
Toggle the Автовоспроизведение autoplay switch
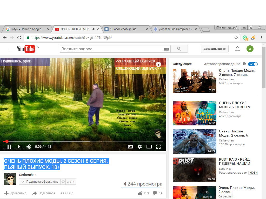253,64
